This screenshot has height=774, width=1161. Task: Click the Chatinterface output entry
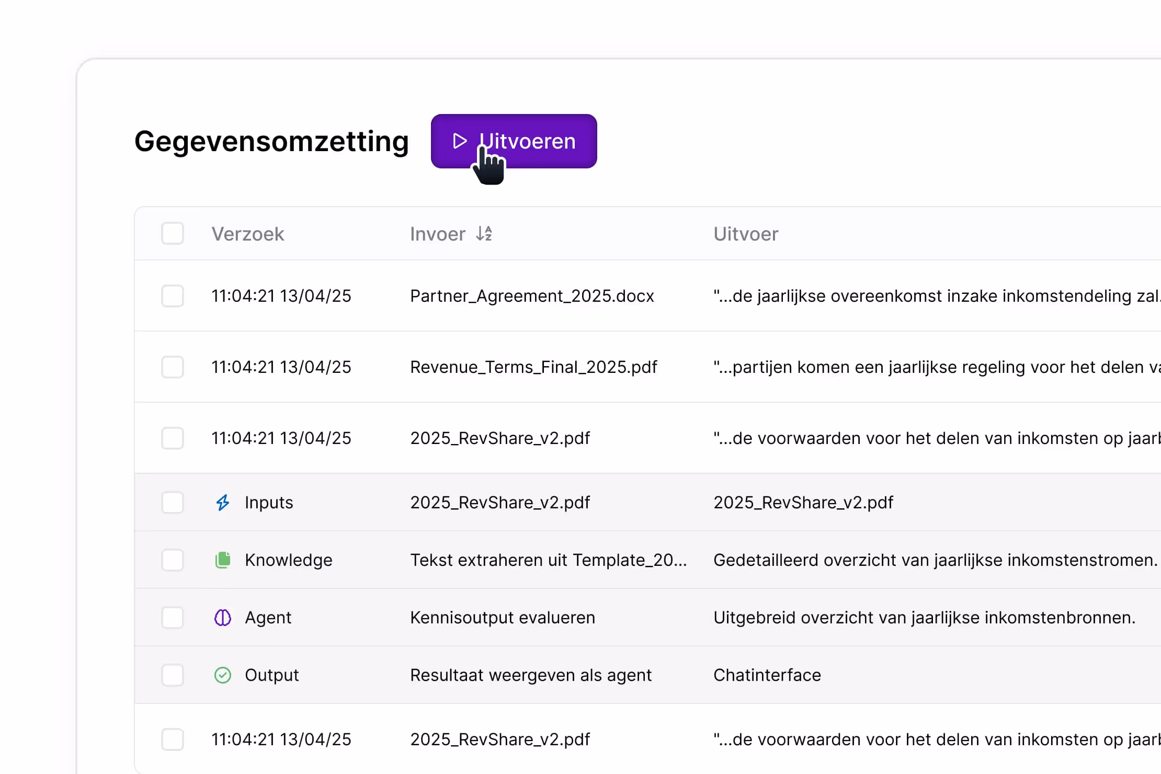coord(767,675)
